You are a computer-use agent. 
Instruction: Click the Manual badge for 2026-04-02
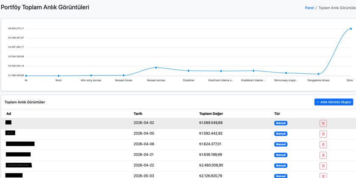tap(281, 123)
